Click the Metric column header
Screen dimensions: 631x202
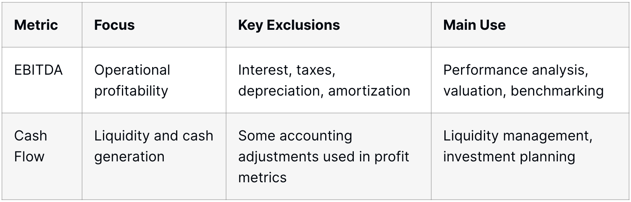(x=36, y=25)
